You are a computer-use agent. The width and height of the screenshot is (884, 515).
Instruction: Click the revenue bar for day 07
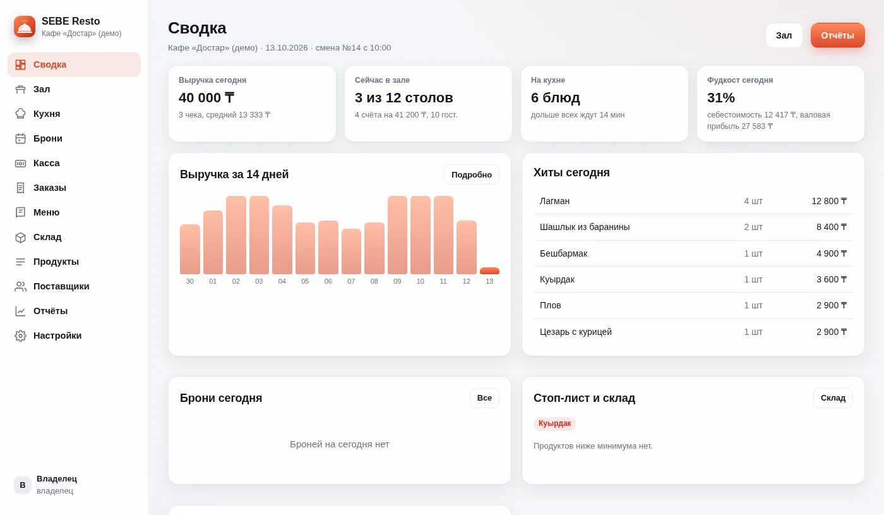coord(351,251)
